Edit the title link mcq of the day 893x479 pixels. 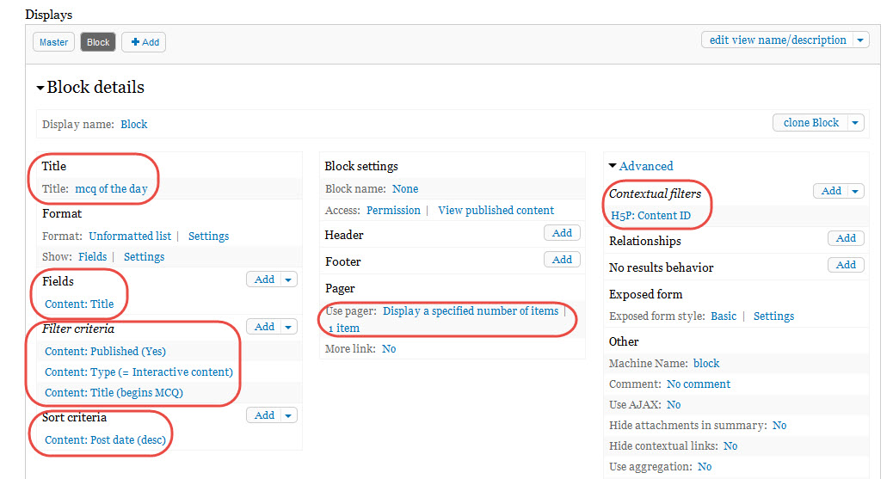[111, 188]
